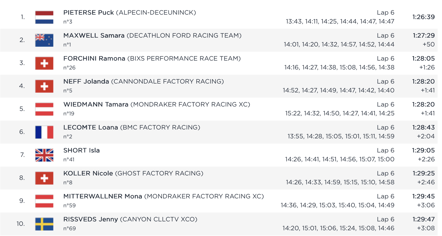Click the Swiss flag beside Koller Nicole

(44, 178)
